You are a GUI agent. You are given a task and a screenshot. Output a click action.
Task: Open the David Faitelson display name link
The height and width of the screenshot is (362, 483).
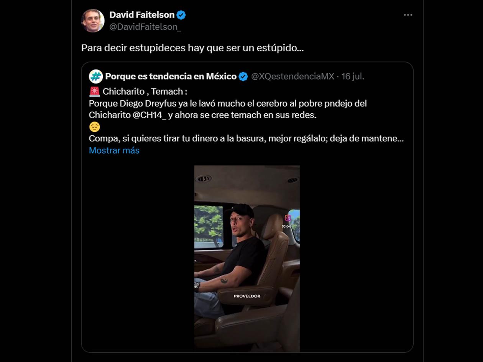(x=142, y=15)
